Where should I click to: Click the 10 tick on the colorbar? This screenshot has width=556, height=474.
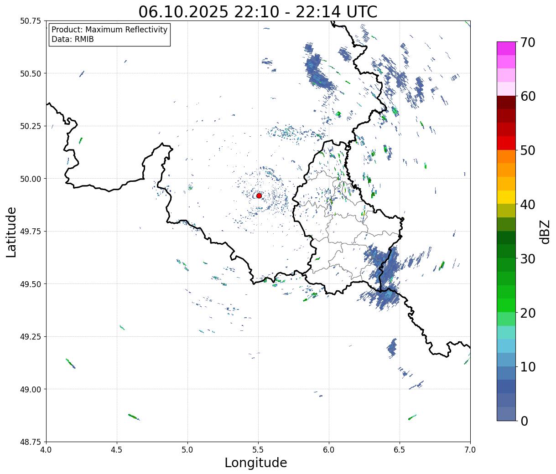point(527,366)
